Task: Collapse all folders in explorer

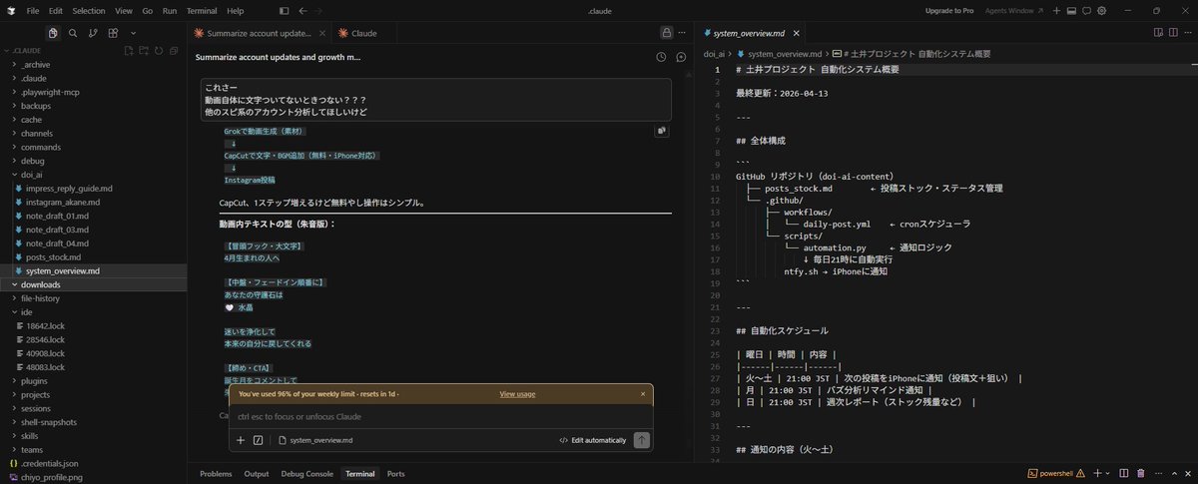Action: coord(173,50)
